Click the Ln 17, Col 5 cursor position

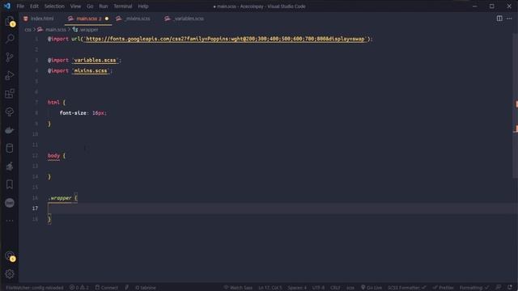[x=270, y=288]
